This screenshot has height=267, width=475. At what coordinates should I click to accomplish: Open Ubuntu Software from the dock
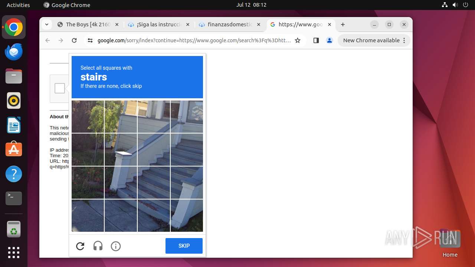[14, 149]
